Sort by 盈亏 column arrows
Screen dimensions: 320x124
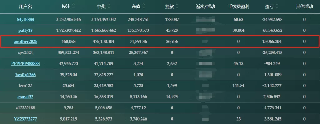[277, 7]
